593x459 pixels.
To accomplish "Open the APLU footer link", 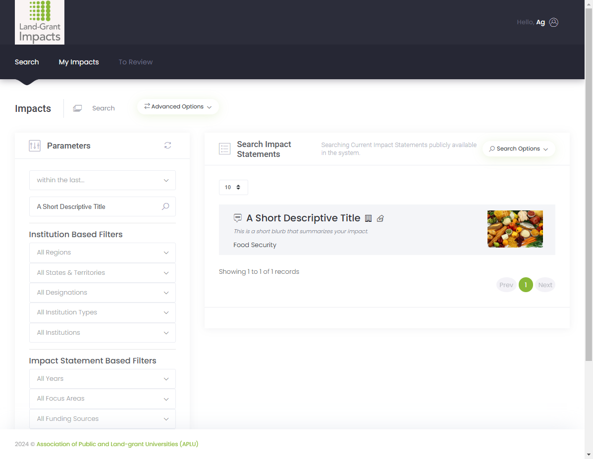I will [117, 444].
